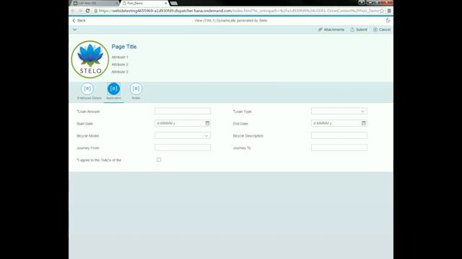Click the Attribute 2 text

coord(120,65)
